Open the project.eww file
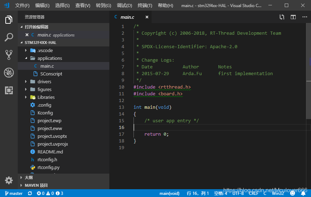Screen dimensions: 311x197 tap(64, 128)
